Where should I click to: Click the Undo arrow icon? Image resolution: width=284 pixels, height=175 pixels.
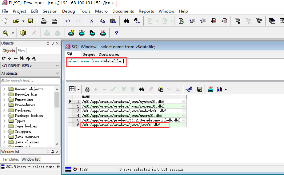[68, 21]
